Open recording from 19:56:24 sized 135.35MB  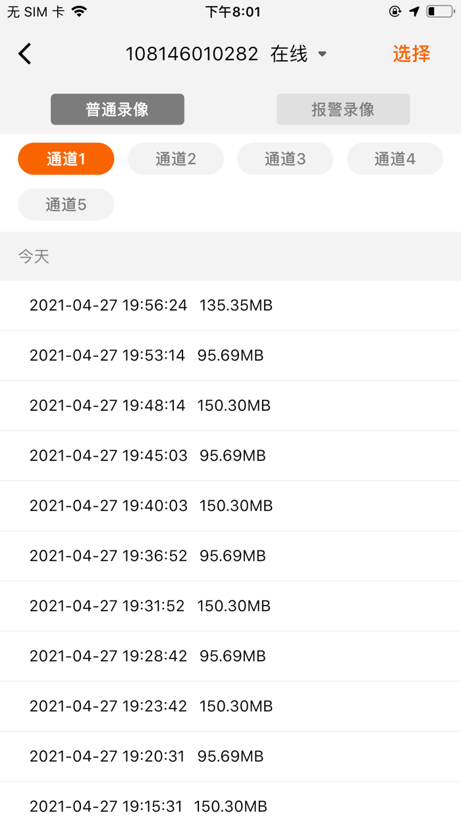point(230,305)
